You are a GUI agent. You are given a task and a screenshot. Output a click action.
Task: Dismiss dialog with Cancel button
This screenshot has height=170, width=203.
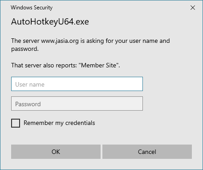(x=147, y=152)
